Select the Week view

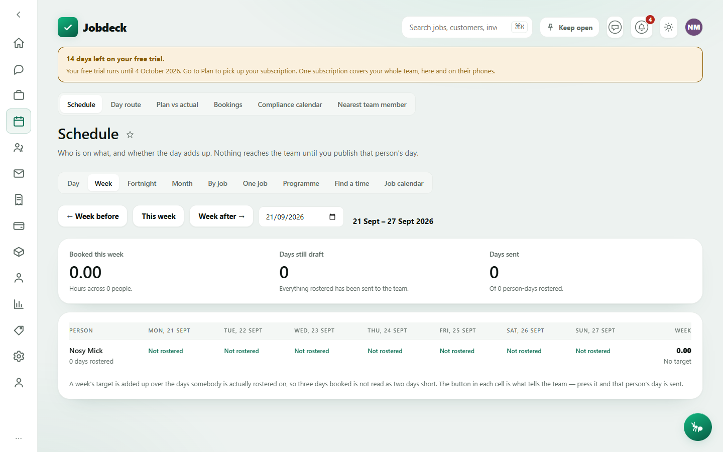103,183
